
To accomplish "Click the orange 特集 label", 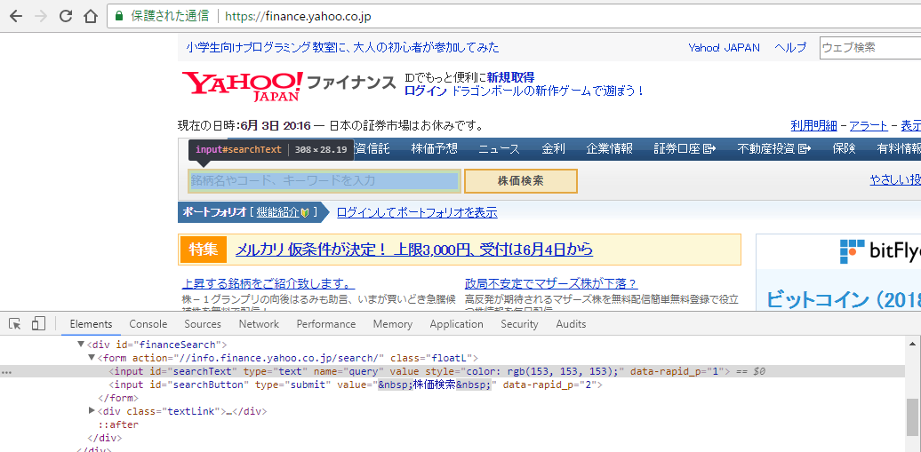I will point(204,250).
